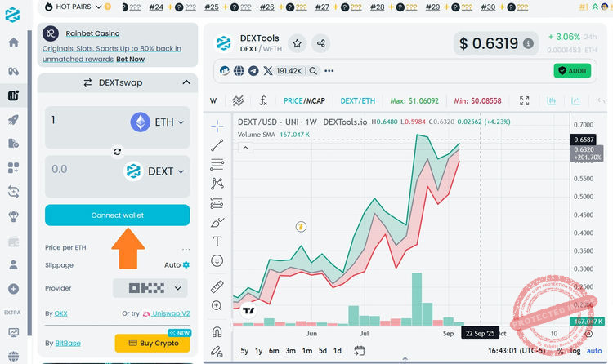
Task: Select the crosshair cursor tool
Action: 217,126
